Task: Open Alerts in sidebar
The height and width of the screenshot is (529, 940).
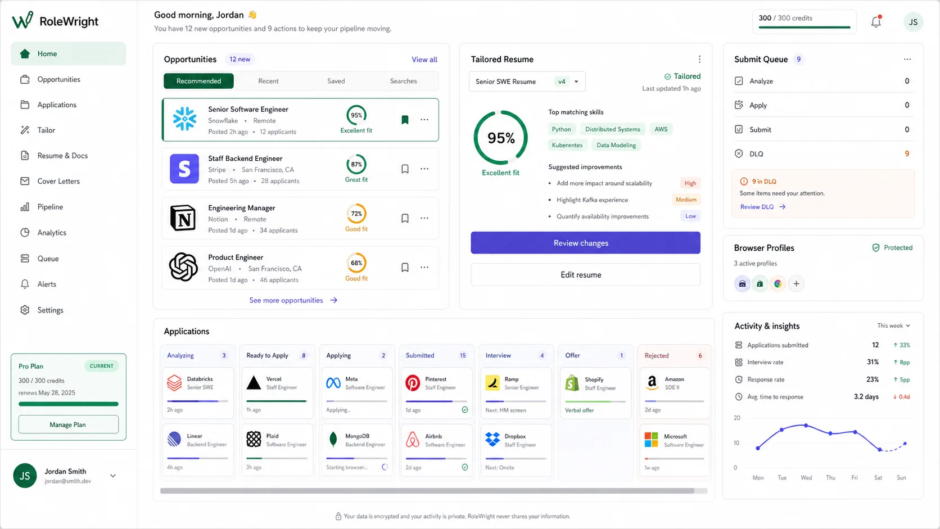Action: coord(69,284)
